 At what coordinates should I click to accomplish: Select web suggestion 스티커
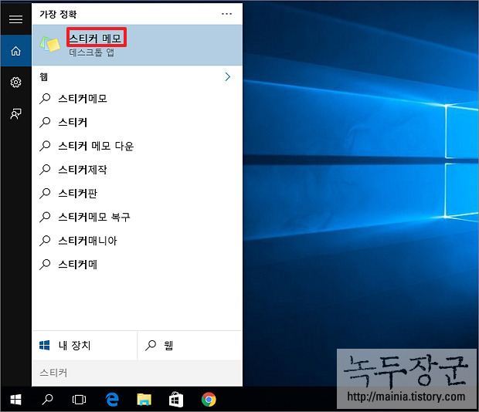pyautogui.click(x=138, y=123)
